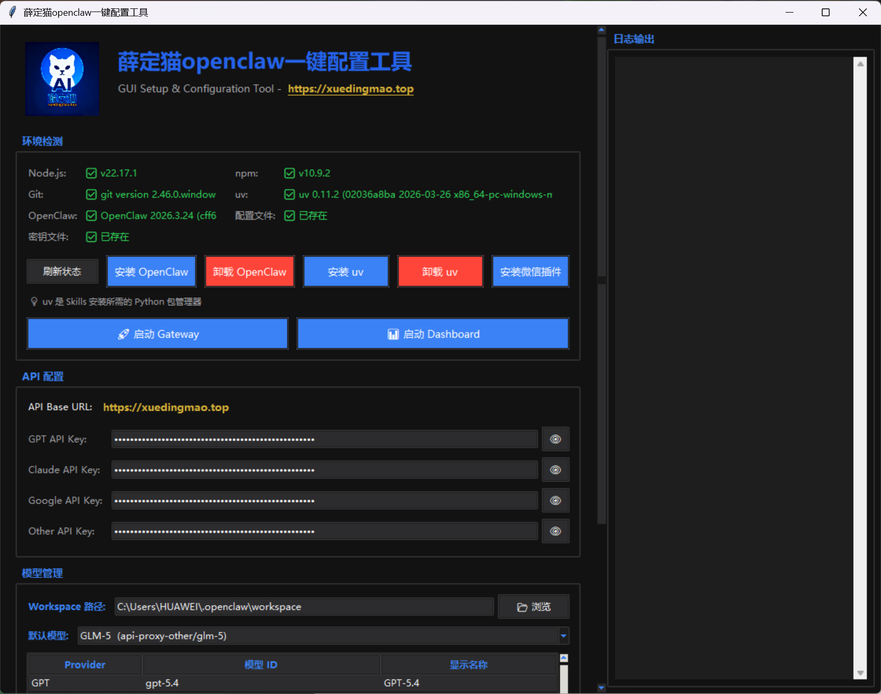Click the 密钥文件 status check icon
The width and height of the screenshot is (881, 694).
91,237
